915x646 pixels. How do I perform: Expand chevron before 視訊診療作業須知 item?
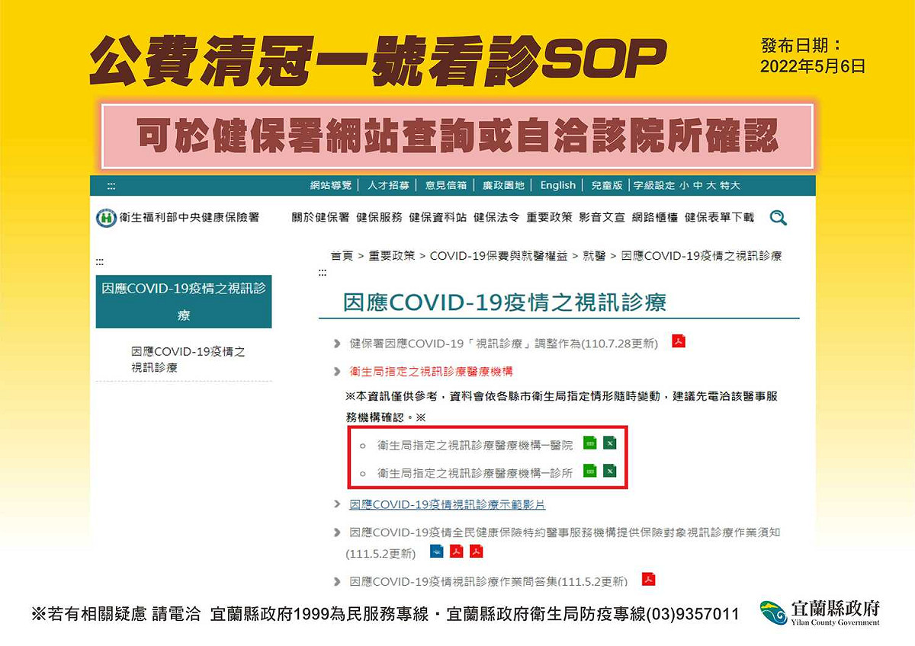(x=337, y=532)
